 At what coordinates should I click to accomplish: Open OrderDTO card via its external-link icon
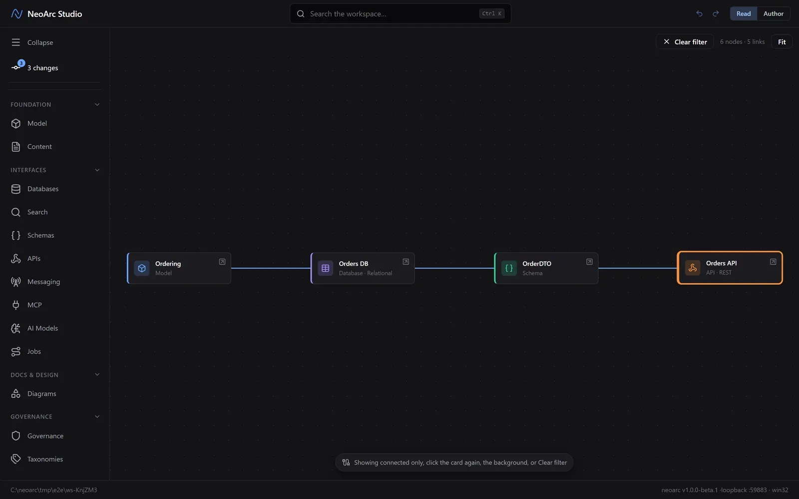(589, 262)
